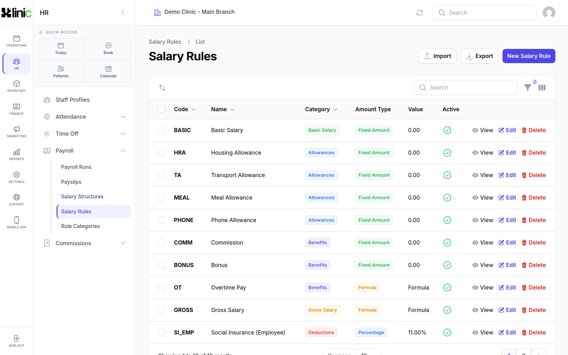
Task: Go to Payslips submenu item
Action: [71, 182]
